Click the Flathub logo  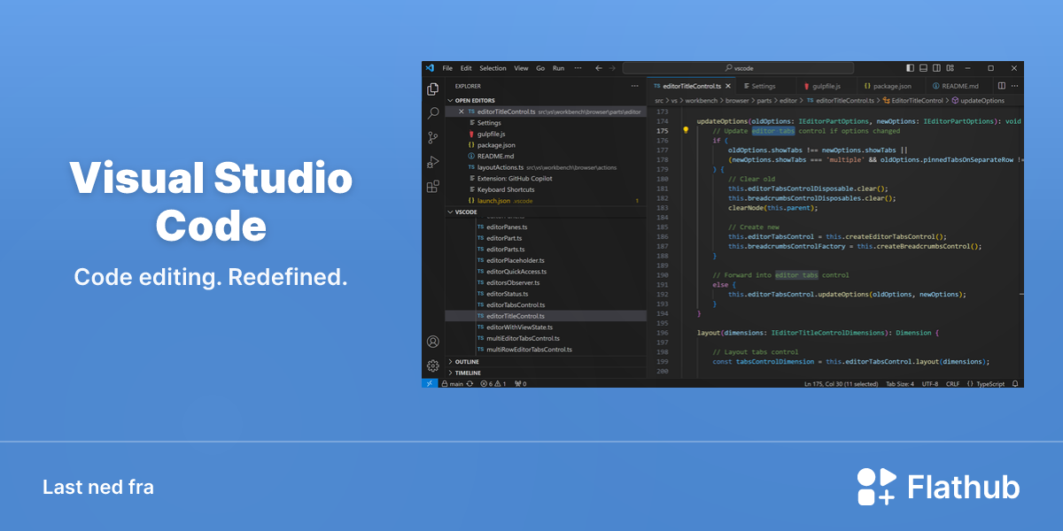click(938, 487)
